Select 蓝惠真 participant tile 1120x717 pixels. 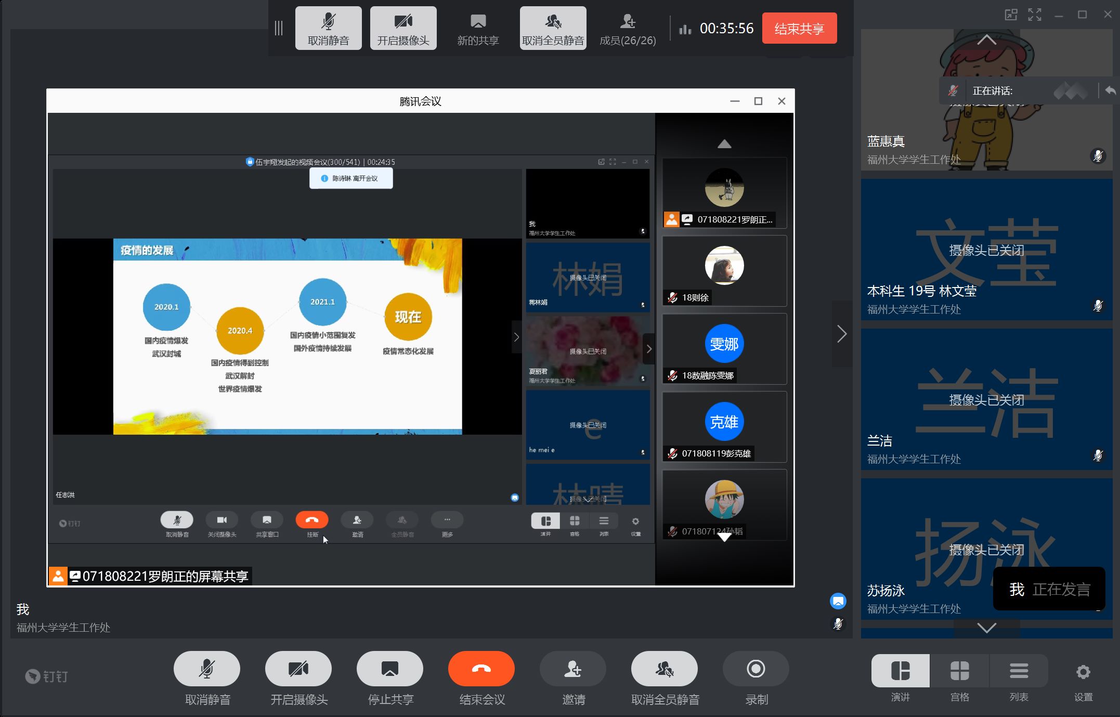click(986, 100)
